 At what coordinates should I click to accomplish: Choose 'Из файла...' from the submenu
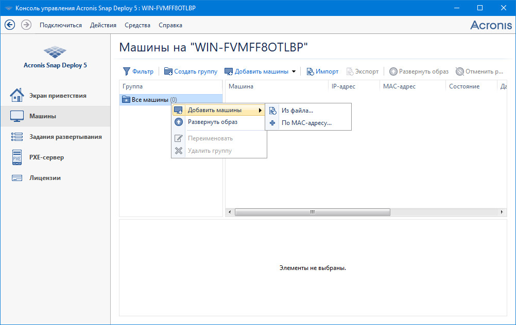(297, 110)
